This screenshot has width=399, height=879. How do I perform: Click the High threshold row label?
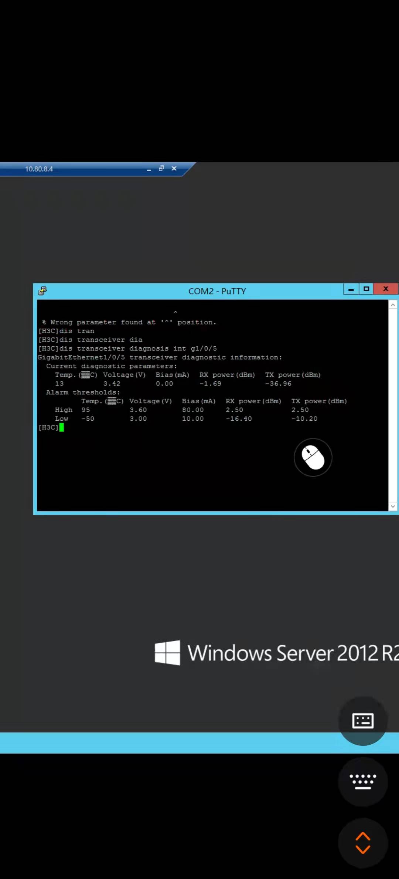pyautogui.click(x=64, y=410)
